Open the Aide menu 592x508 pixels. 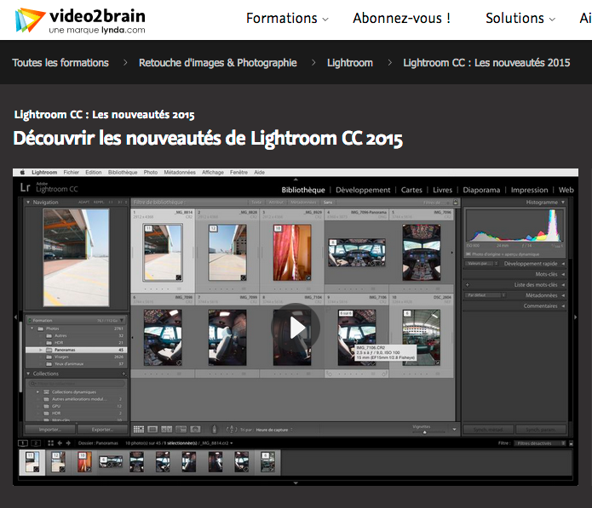(260, 173)
